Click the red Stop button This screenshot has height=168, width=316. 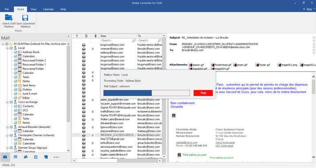coord(203,93)
